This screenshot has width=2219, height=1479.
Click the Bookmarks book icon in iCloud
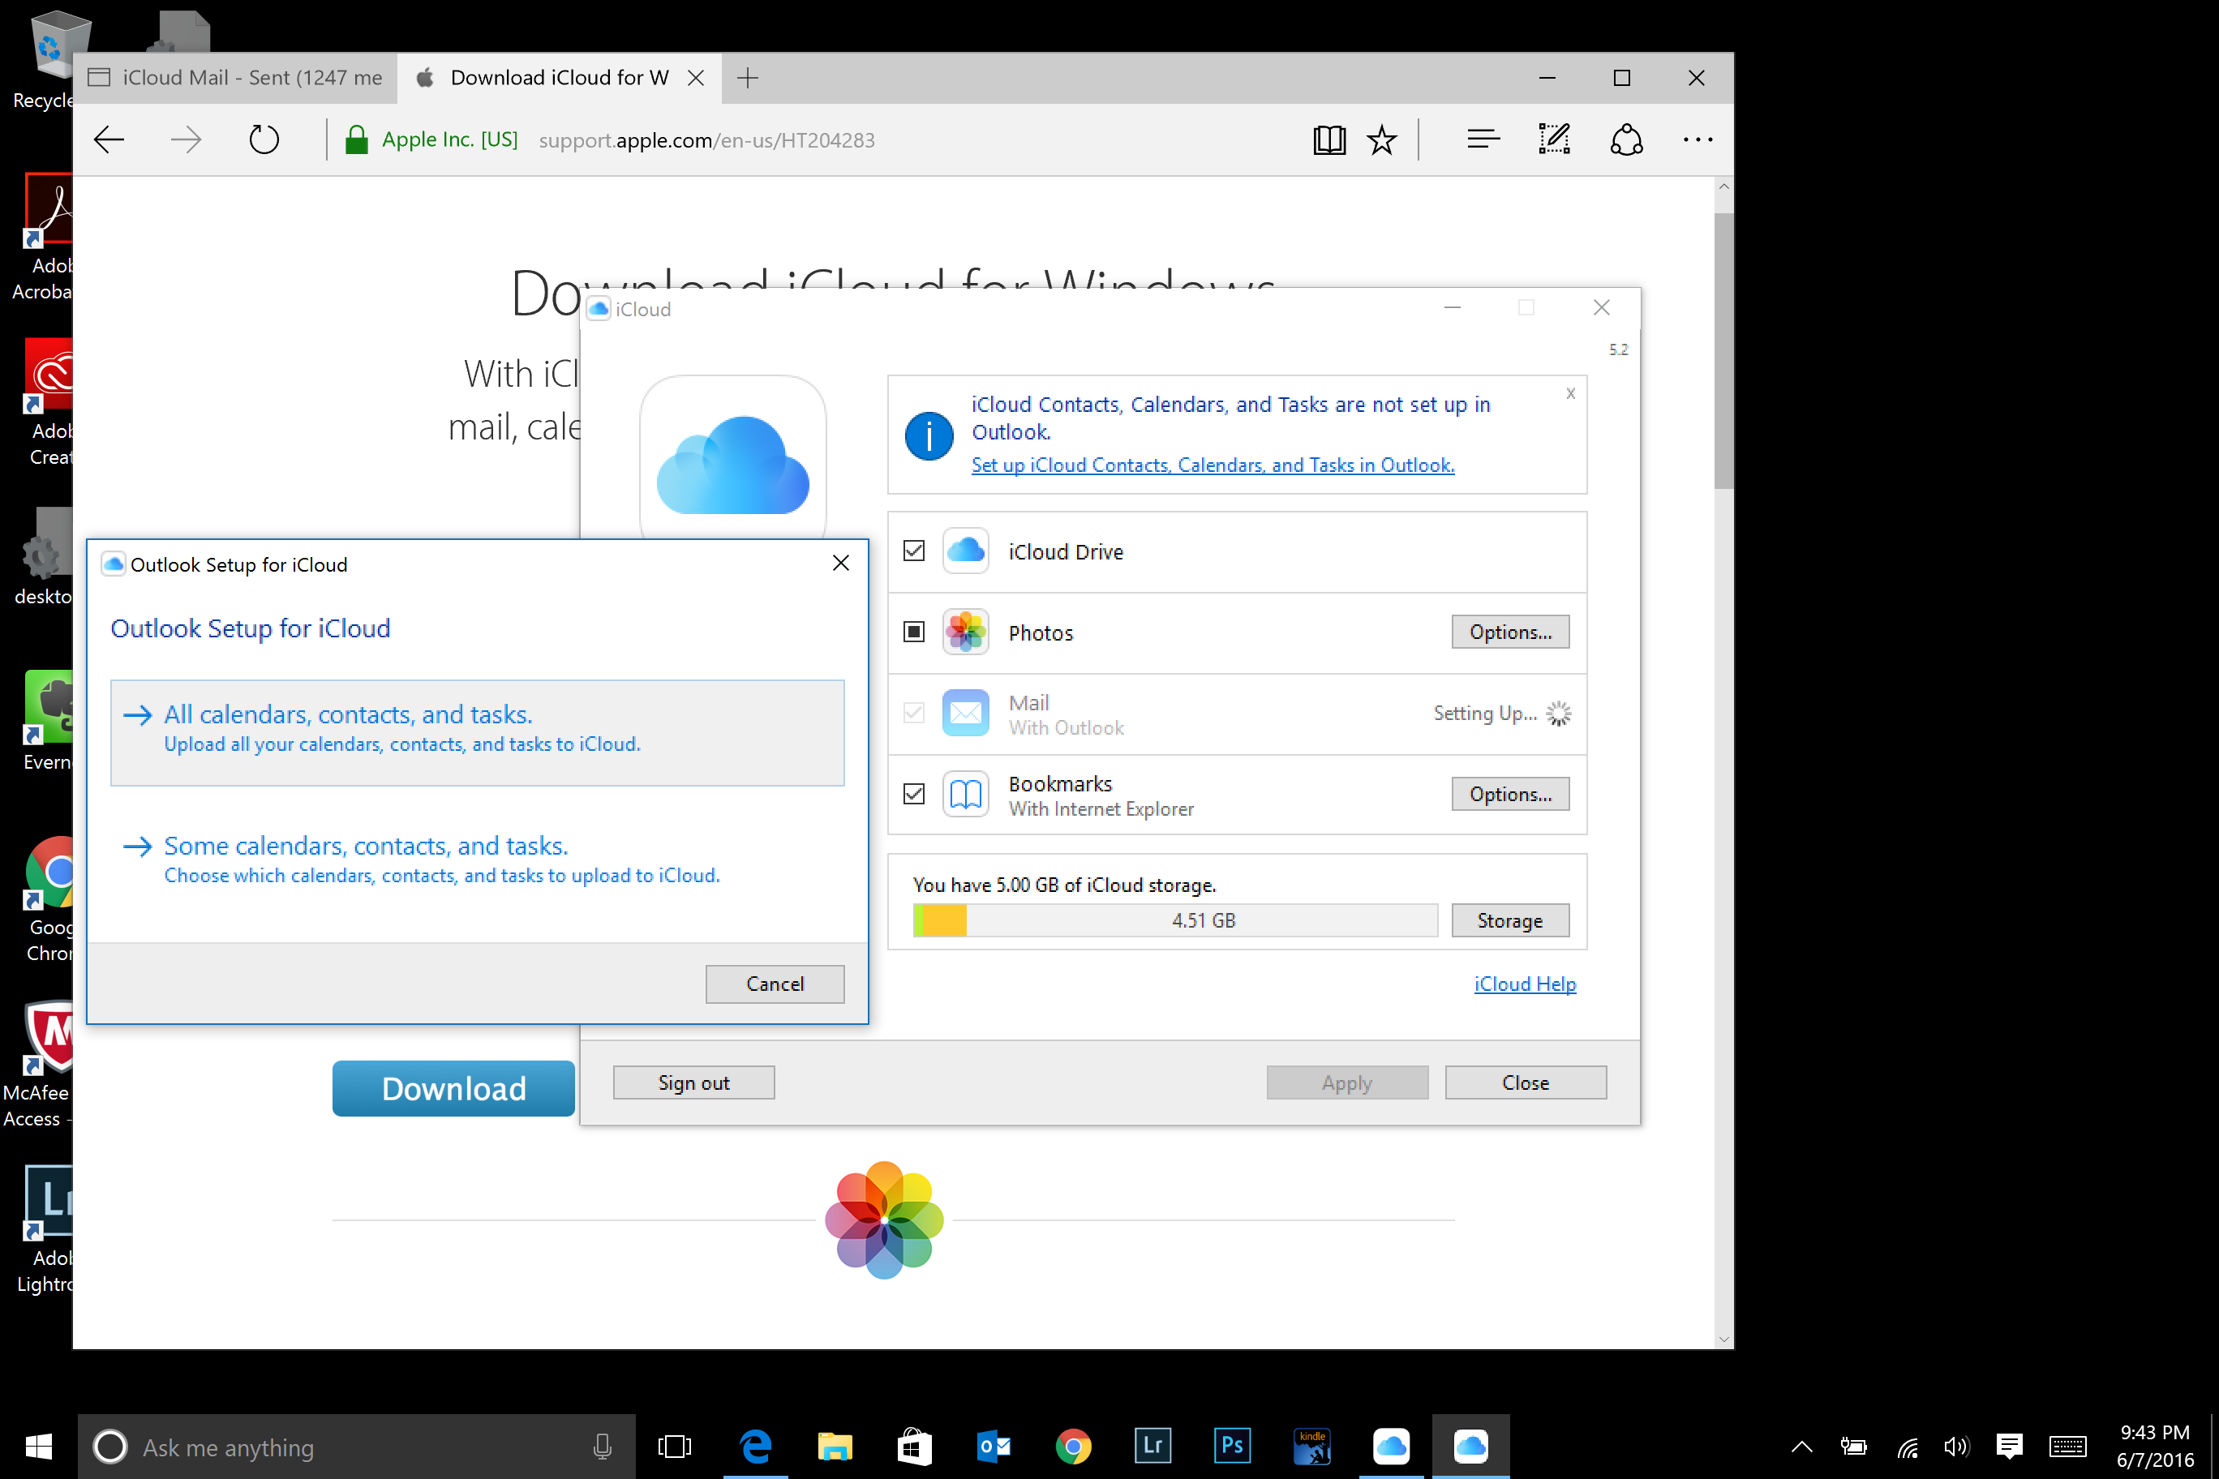click(x=965, y=794)
